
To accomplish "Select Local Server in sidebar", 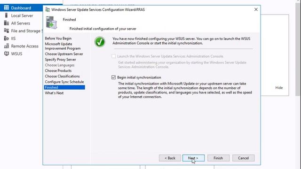I will coord(22,15).
